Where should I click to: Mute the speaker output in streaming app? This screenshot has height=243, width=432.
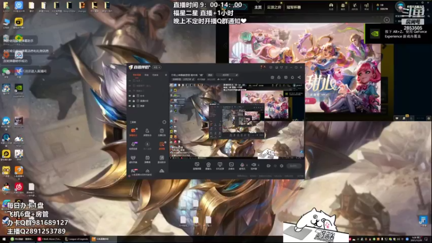pos(253,166)
